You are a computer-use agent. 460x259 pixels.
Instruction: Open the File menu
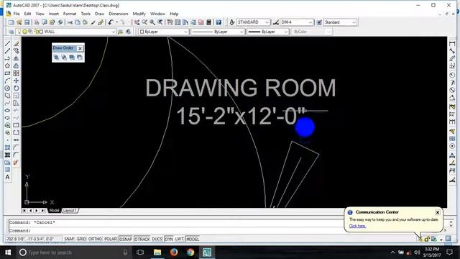(17, 14)
